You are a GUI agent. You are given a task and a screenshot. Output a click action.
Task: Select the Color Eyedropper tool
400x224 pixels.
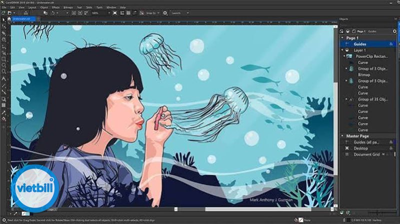(3, 112)
